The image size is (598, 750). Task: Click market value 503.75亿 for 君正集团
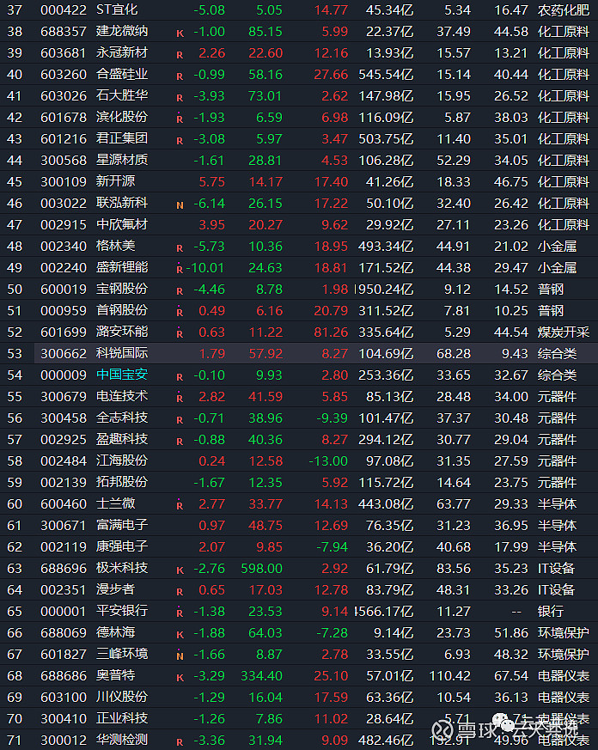[386, 139]
